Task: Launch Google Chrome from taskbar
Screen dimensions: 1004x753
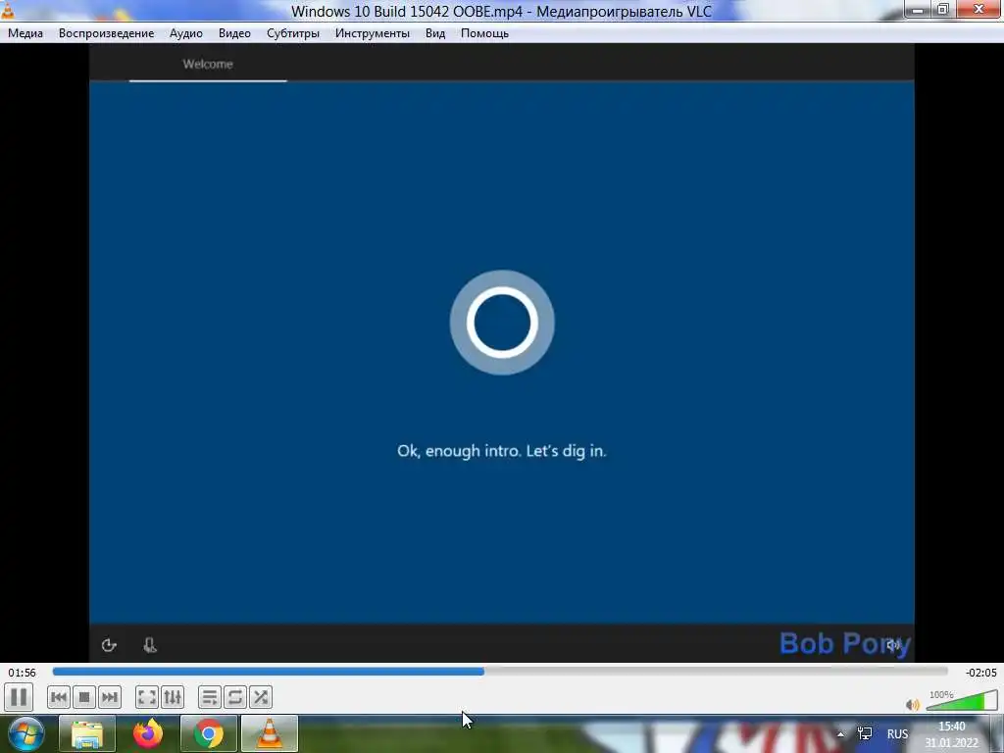Action: coord(209,733)
